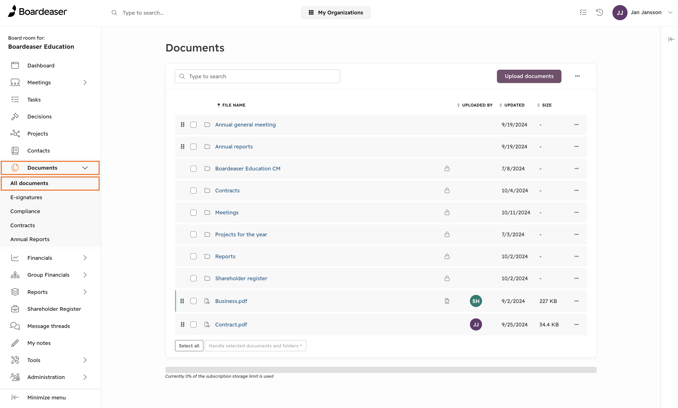This screenshot has width=678, height=408.
Task: Open the history clock icon
Action: pos(600,12)
